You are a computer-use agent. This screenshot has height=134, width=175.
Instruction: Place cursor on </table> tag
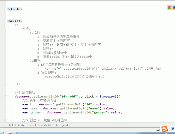coord(14,9)
